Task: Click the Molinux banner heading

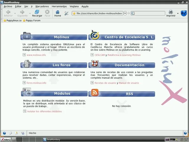Action: click(61, 37)
